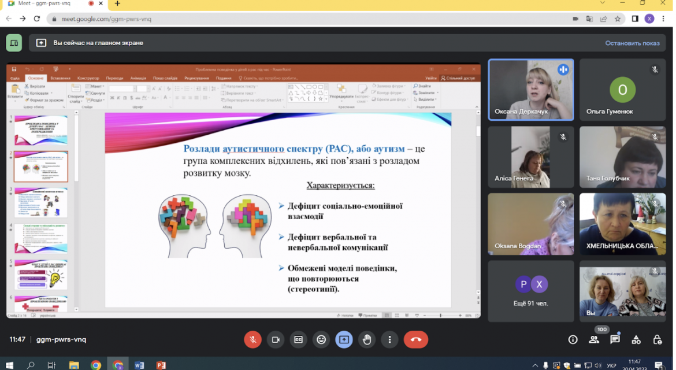676x370 pixels.
Task: Switch to the Анімація ribbon tab
Action: [138, 78]
